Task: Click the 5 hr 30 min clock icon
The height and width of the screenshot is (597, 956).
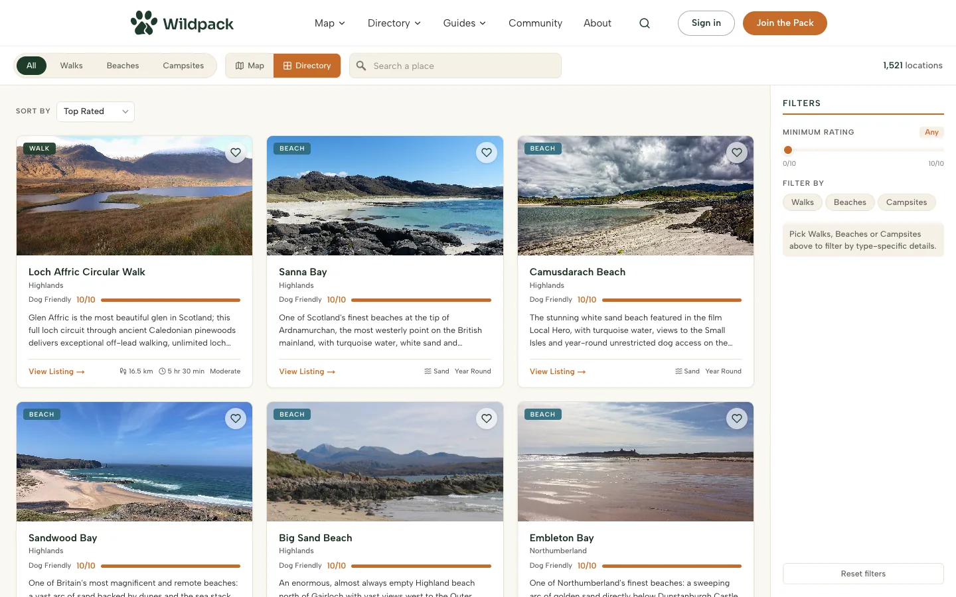Action: pos(162,371)
